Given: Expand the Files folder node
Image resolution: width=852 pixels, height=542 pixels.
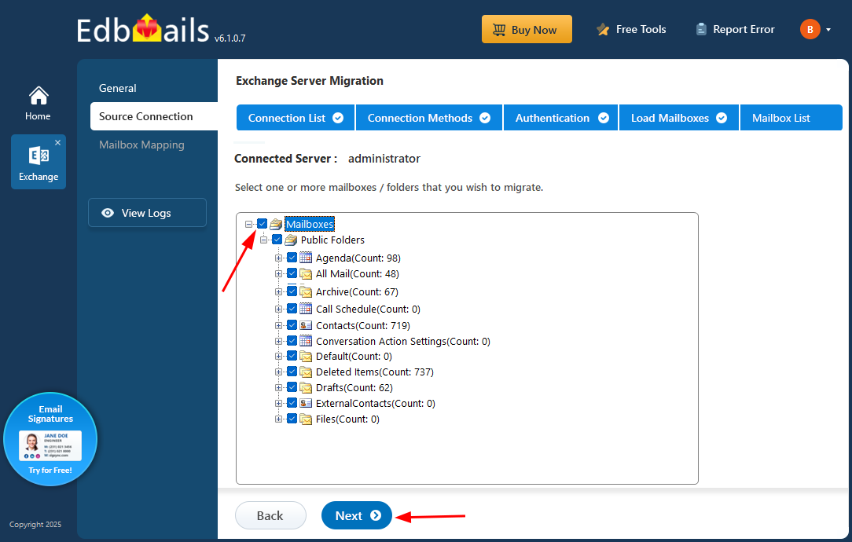Looking at the screenshot, I should [278, 419].
